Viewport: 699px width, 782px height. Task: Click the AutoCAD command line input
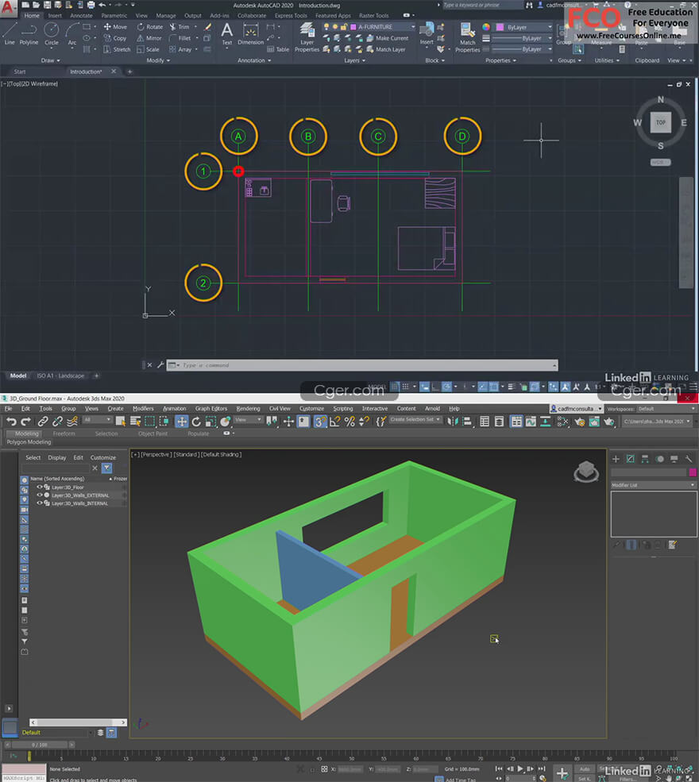(362, 365)
